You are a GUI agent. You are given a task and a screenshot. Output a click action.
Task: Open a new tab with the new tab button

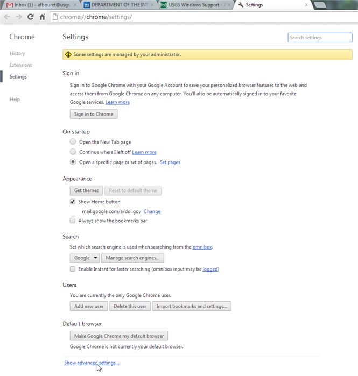click(x=320, y=5)
